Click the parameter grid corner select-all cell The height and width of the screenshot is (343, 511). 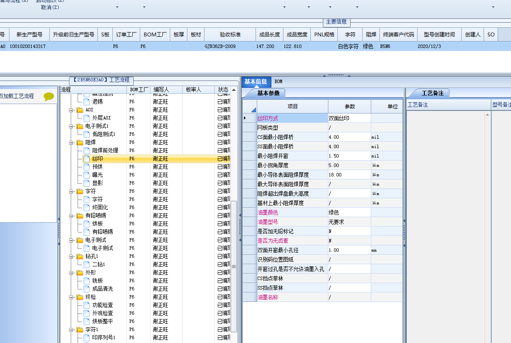click(x=250, y=107)
